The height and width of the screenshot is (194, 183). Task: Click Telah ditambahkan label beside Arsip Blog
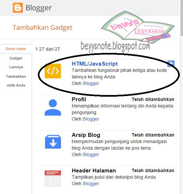coord(153,135)
